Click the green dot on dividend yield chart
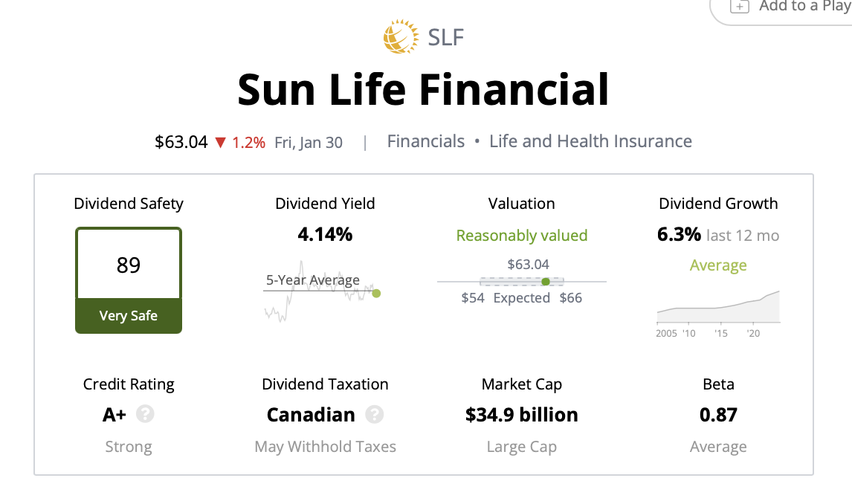This screenshot has width=852, height=504. point(376,293)
